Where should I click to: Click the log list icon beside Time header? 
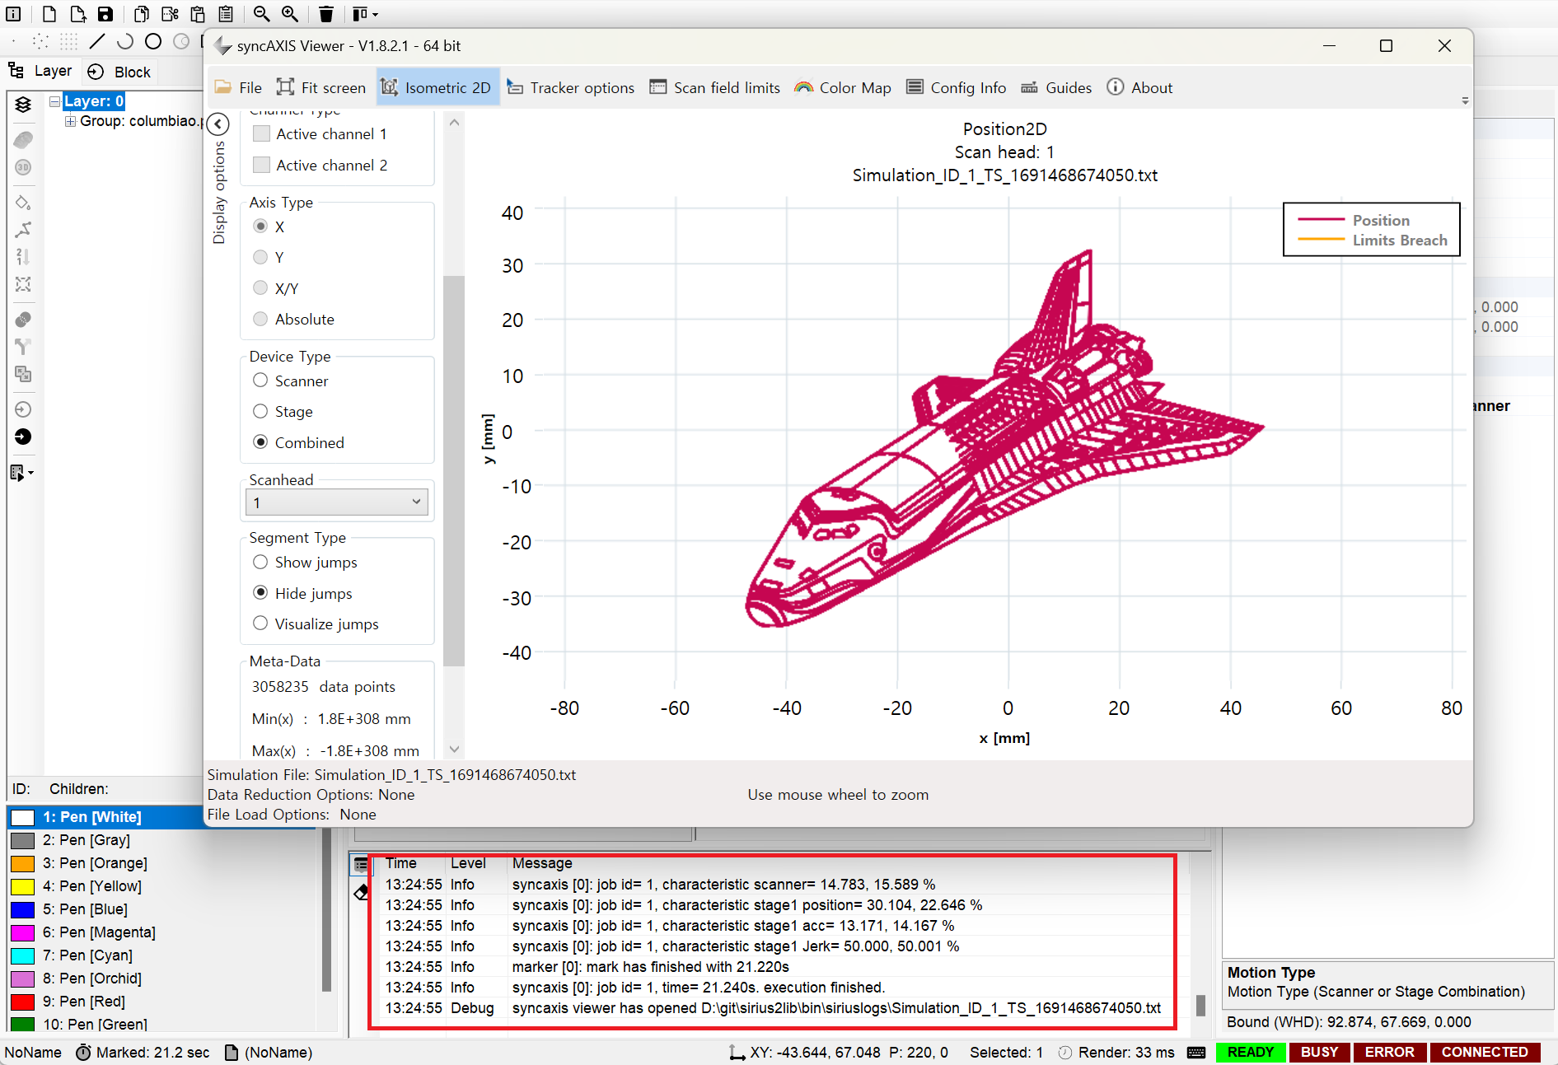click(361, 864)
